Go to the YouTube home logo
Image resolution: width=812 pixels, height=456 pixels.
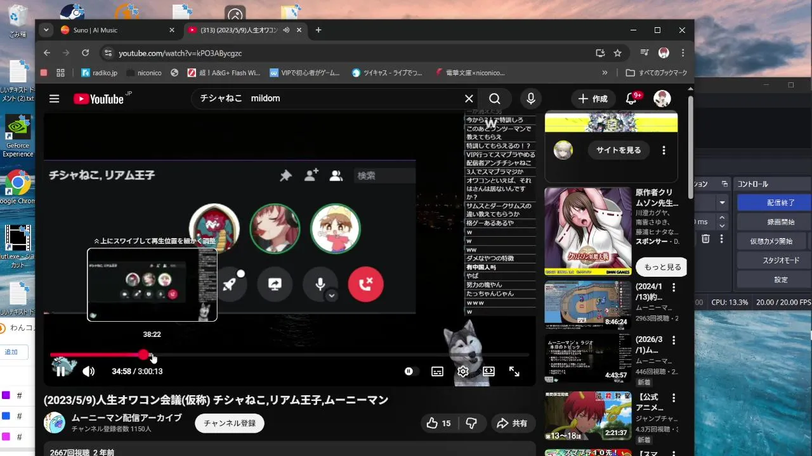[x=98, y=99]
